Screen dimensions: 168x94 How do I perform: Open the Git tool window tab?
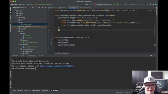tap(14, 90)
